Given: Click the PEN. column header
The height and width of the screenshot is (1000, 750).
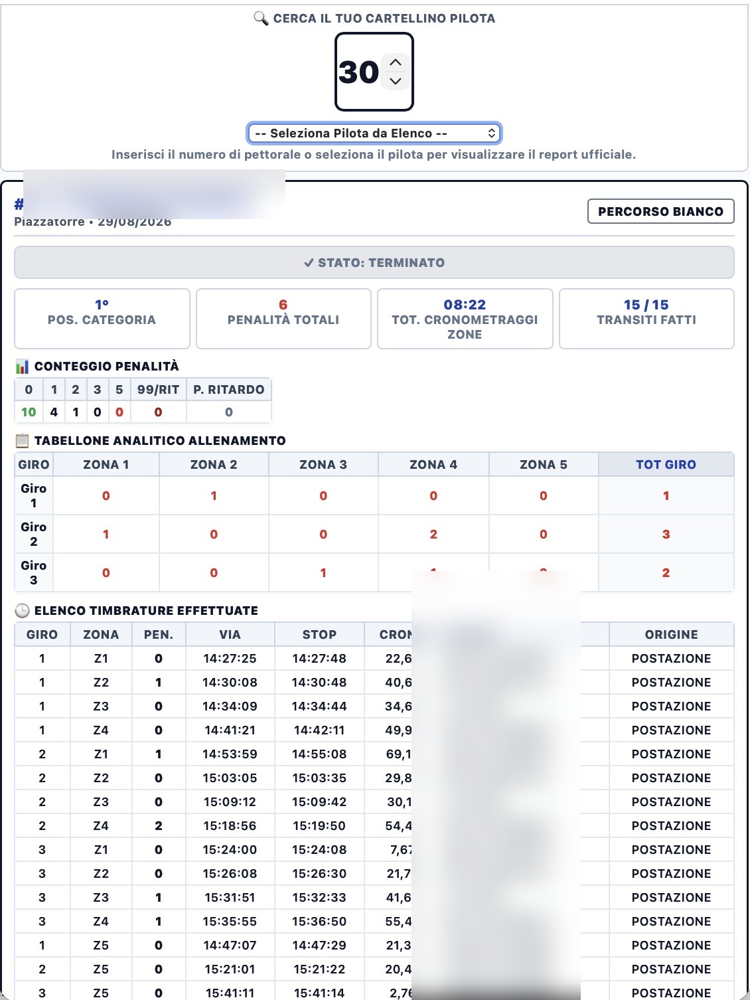Looking at the screenshot, I should tap(159, 635).
